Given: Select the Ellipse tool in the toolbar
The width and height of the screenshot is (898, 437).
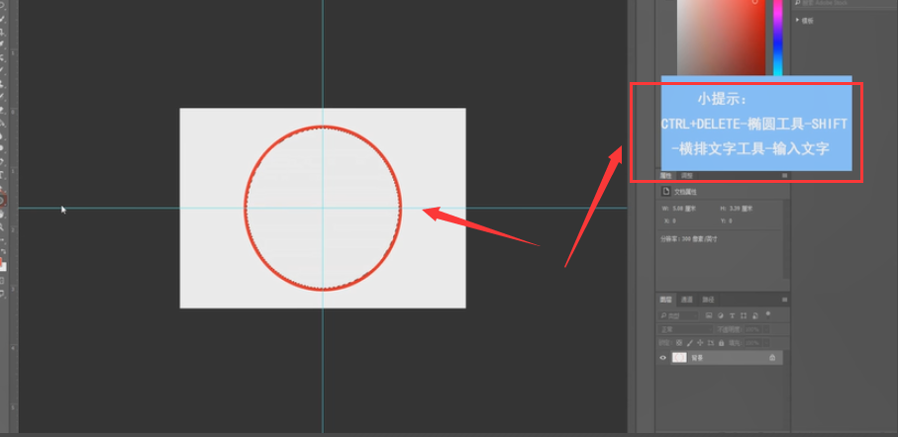Looking at the screenshot, I should tap(3, 200).
